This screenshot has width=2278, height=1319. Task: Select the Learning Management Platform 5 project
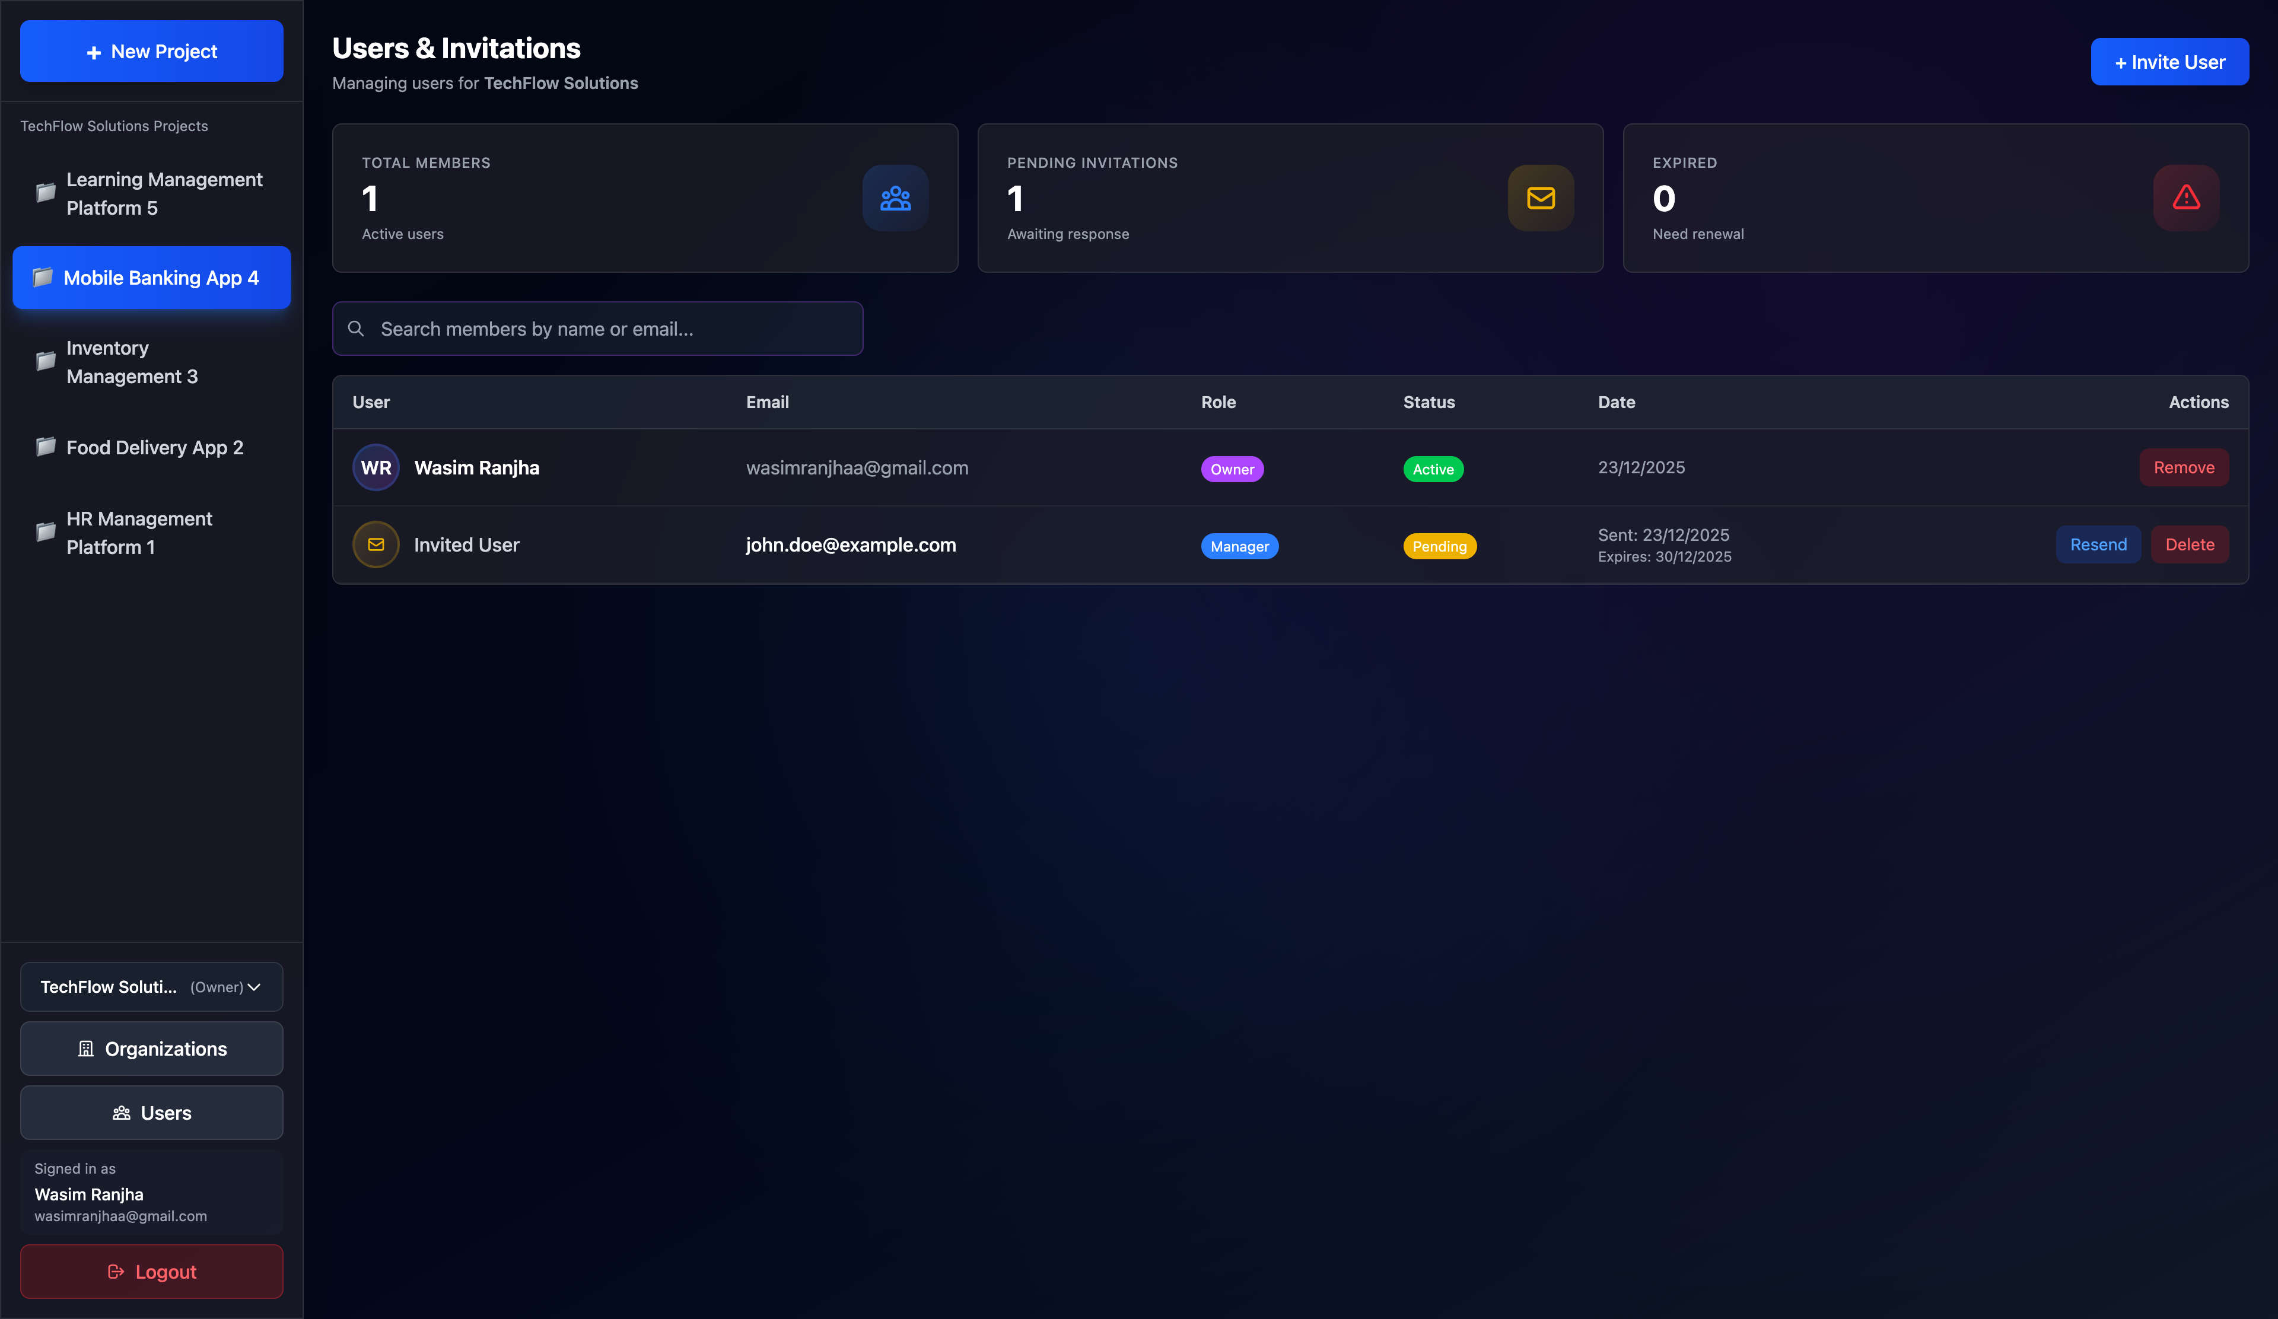[x=151, y=192]
